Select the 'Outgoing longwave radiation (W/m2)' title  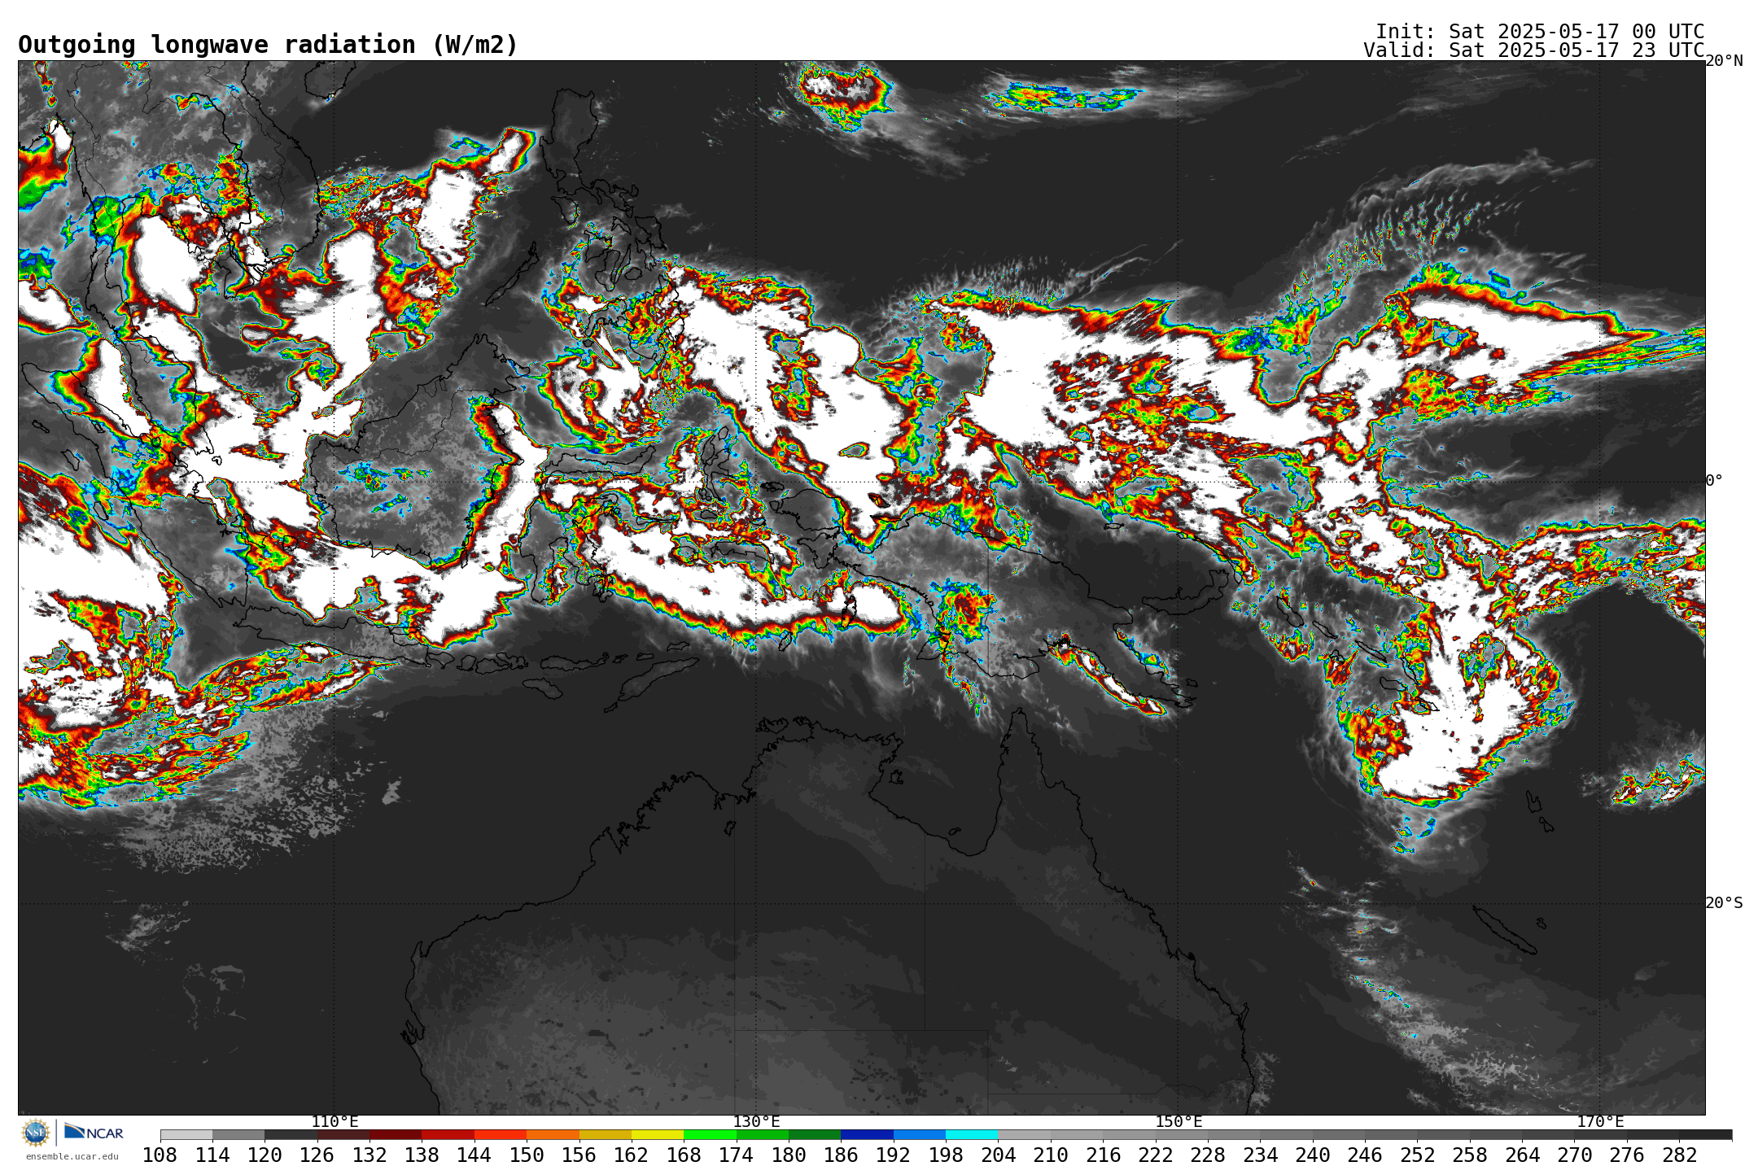(x=268, y=45)
